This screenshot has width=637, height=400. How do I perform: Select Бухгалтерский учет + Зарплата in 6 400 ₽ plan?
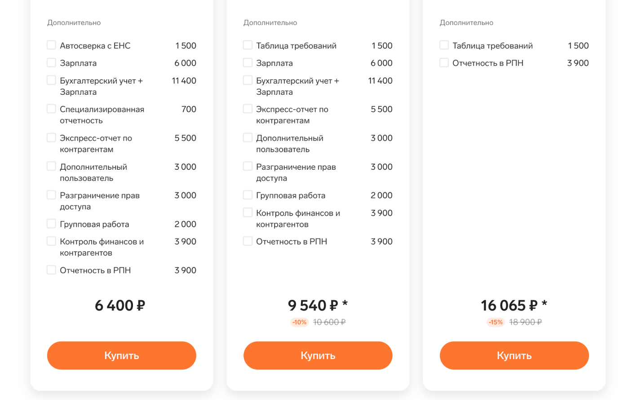tap(52, 80)
